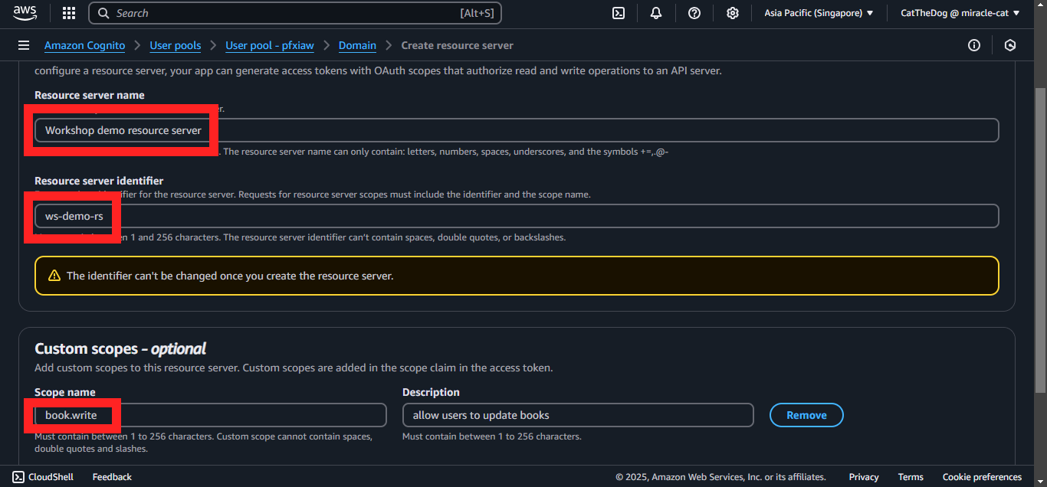Screen dimensions: 1047x487
Task: Click the Resource server name field
Action: (x=517, y=130)
